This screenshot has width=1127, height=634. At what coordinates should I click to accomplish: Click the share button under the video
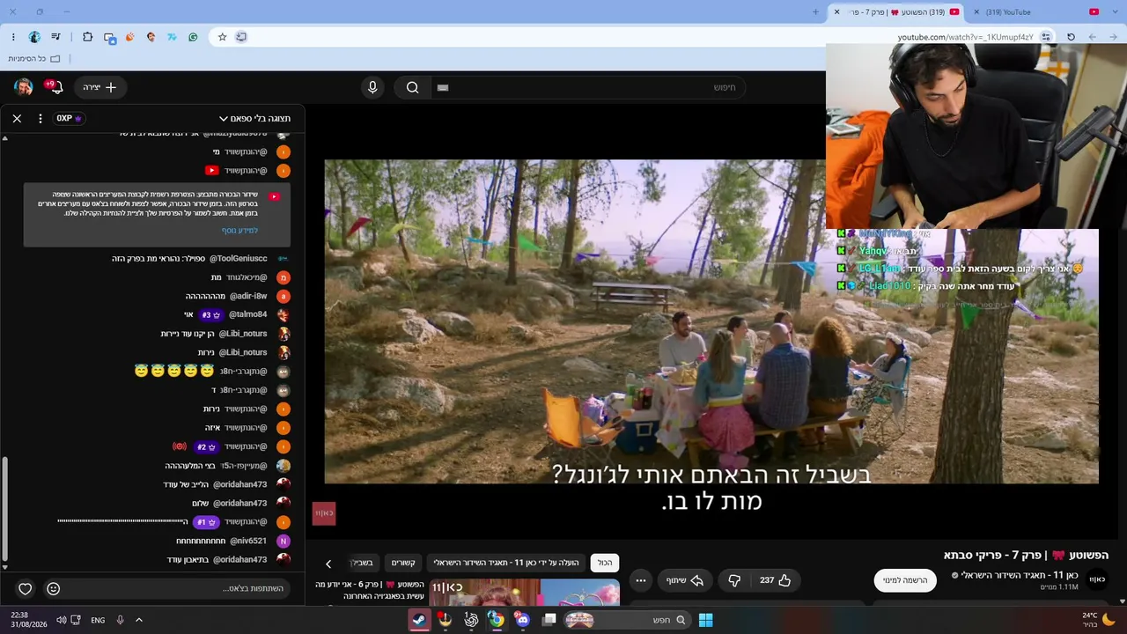click(686, 580)
